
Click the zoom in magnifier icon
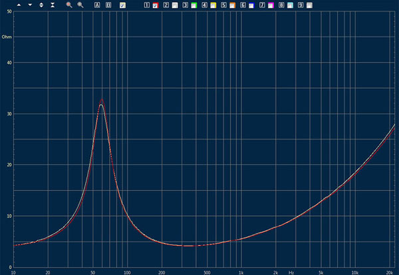(69, 5)
